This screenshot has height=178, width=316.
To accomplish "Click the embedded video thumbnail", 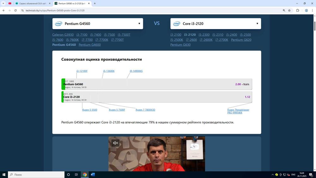I will pos(157,154).
